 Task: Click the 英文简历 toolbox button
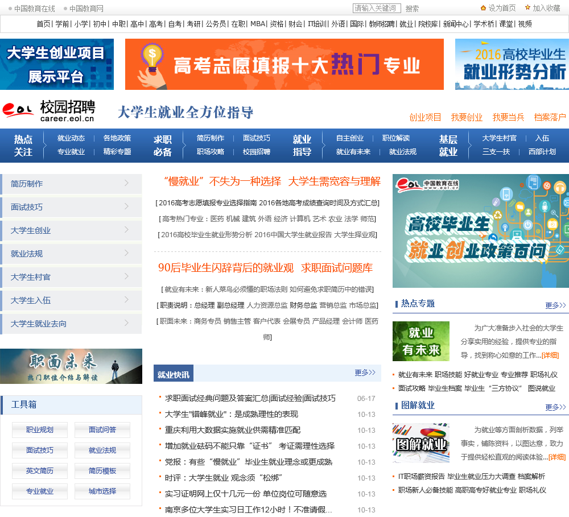(40, 471)
